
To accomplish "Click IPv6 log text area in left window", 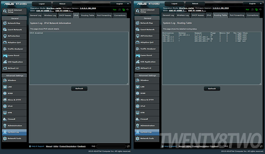I will point(79,58).
